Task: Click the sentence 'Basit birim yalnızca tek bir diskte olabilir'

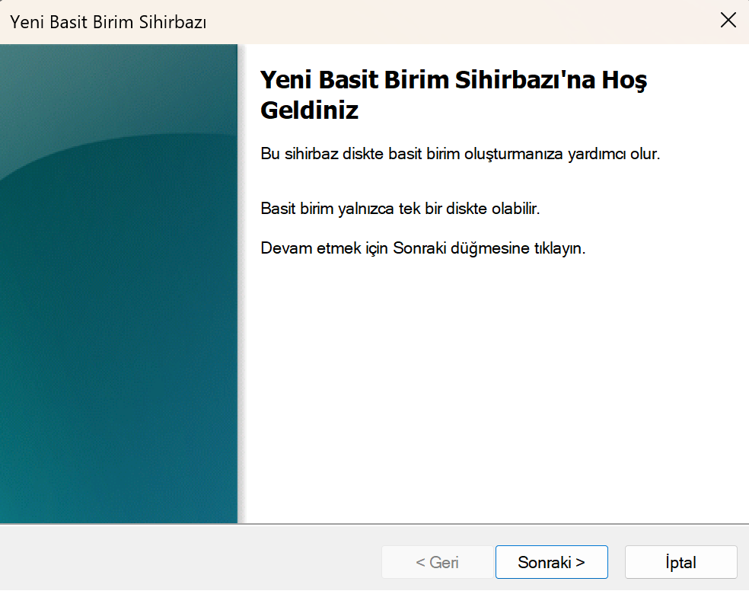Action: (400, 209)
